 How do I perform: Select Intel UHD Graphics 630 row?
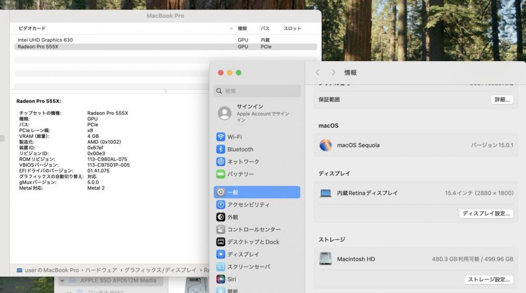pyautogui.click(x=165, y=40)
